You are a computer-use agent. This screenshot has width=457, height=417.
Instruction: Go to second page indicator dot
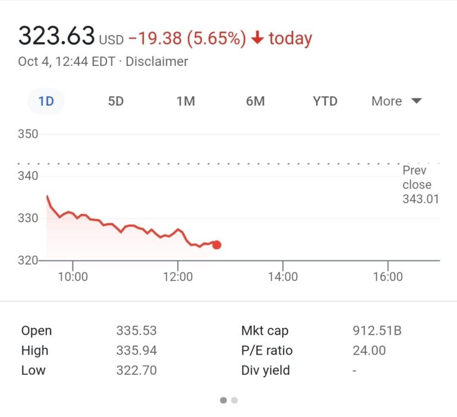click(234, 400)
